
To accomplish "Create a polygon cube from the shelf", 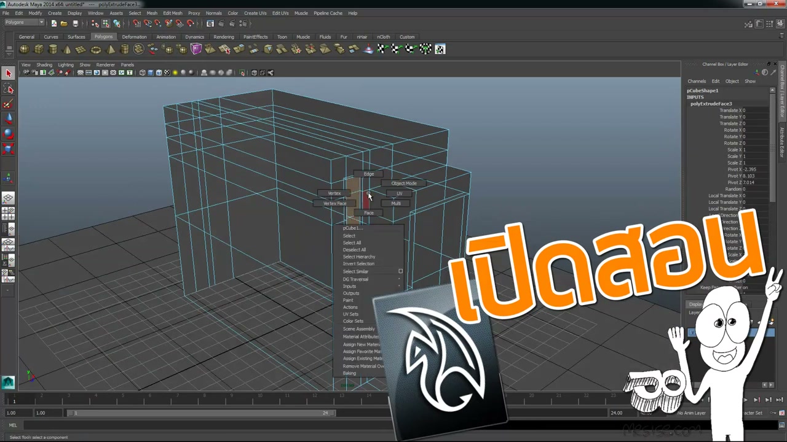I will [x=39, y=49].
